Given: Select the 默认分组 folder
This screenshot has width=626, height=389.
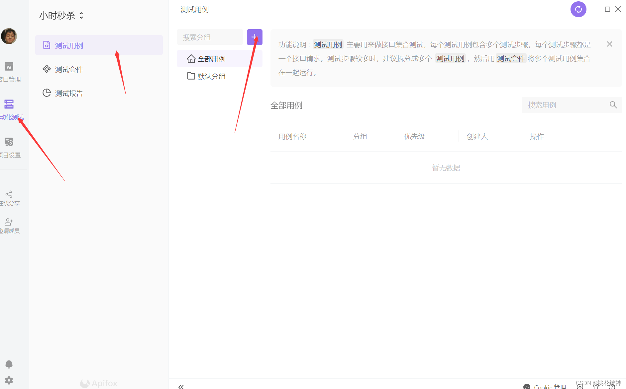Looking at the screenshot, I should 212,76.
